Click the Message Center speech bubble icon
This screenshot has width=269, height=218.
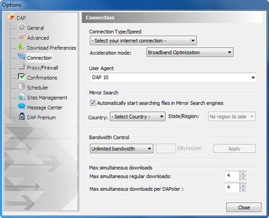click(x=22, y=106)
